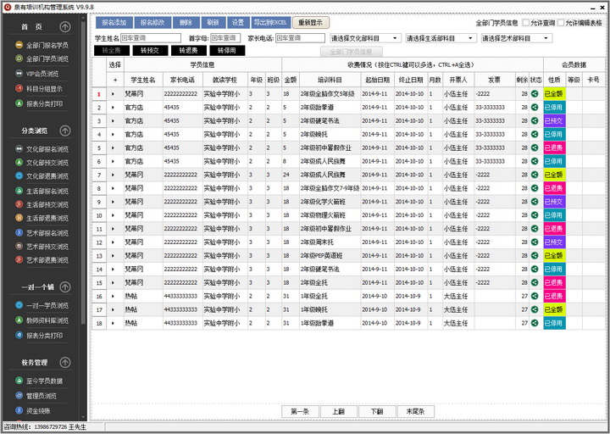This screenshot has height=434, width=610.
Task: Open 全部门学员浏览 in sidebar
Action: coord(42,58)
